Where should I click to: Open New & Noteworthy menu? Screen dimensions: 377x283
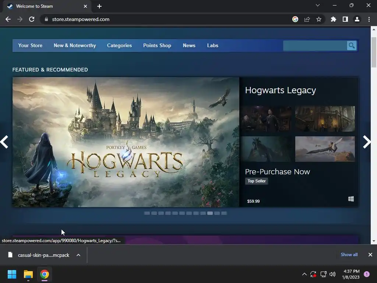point(75,45)
